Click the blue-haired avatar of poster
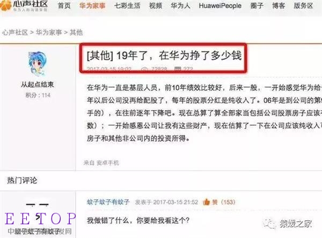 pos(38,64)
